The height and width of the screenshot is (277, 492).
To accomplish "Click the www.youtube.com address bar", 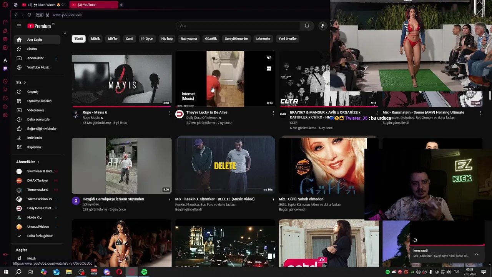I will pos(67,15).
